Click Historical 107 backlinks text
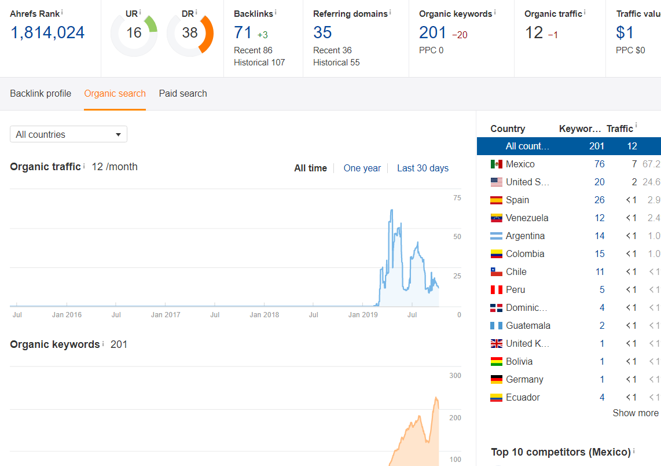This screenshot has height=466, width=661. [259, 63]
